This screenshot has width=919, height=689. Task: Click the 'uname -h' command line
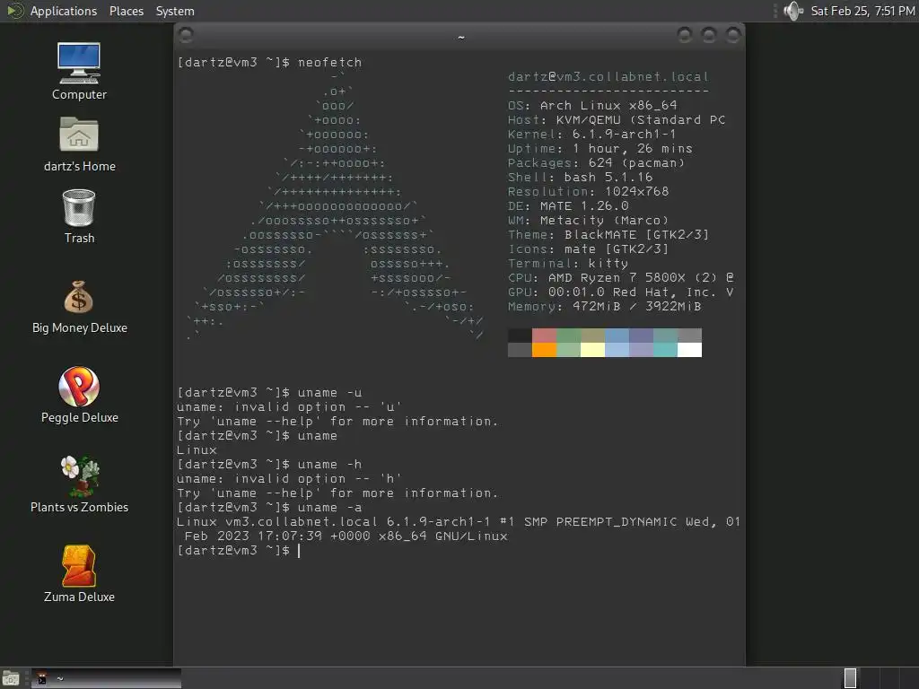tap(269, 464)
